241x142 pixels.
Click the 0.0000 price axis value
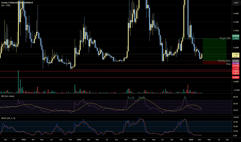[236, 82]
